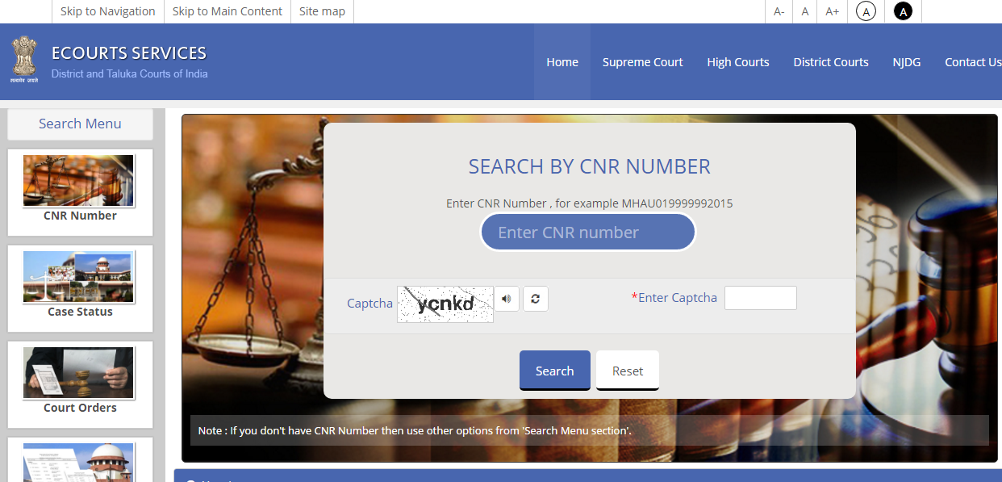1002x482 pixels.
Task: Refresh the captcha image
Action: pyautogui.click(x=536, y=299)
